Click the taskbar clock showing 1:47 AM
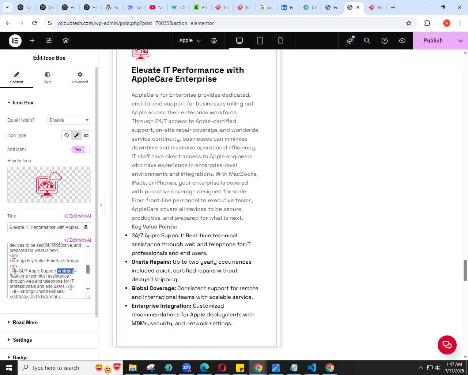 pos(454,368)
